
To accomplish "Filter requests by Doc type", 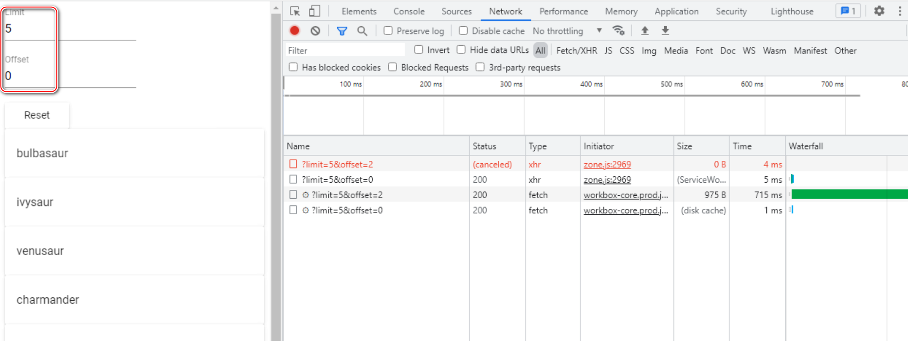I will click(x=727, y=51).
